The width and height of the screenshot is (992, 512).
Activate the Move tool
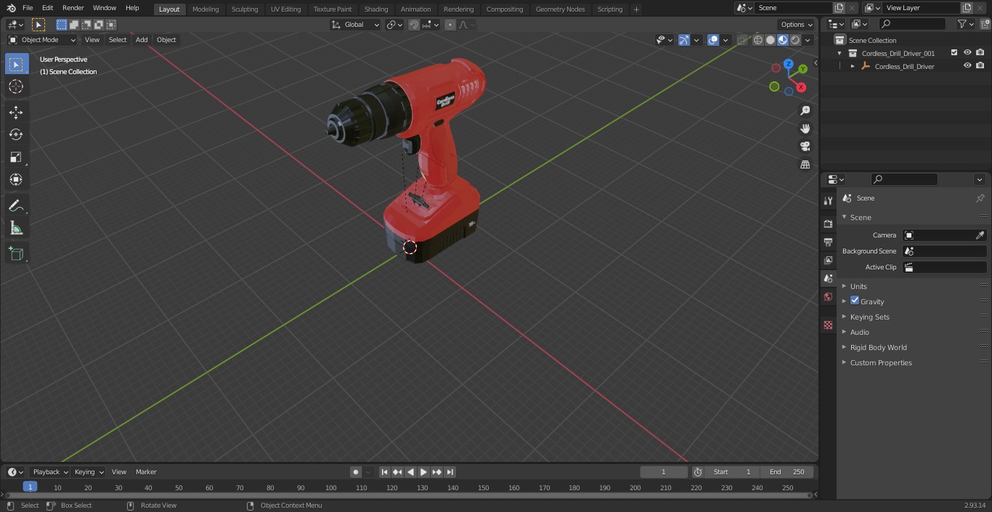(x=16, y=113)
